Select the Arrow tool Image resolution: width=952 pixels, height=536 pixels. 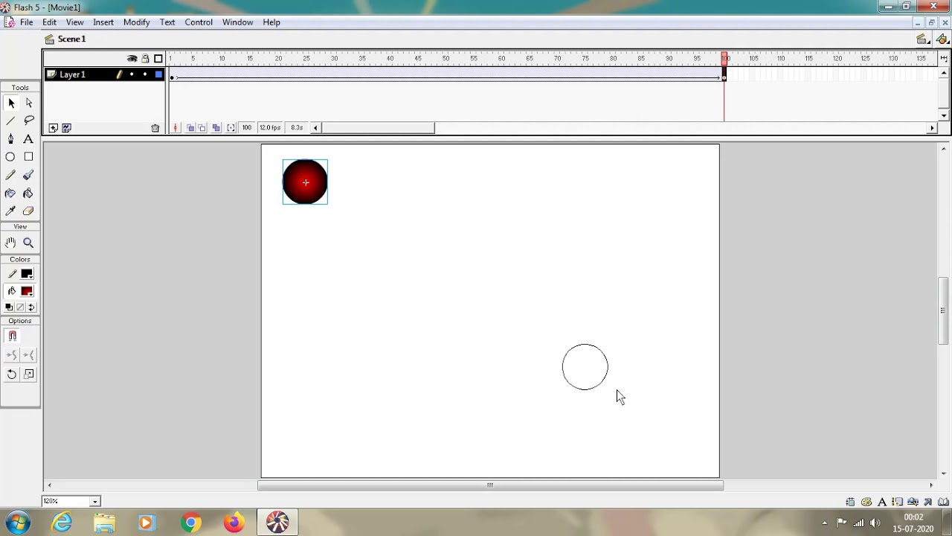pyautogui.click(x=11, y=103)
